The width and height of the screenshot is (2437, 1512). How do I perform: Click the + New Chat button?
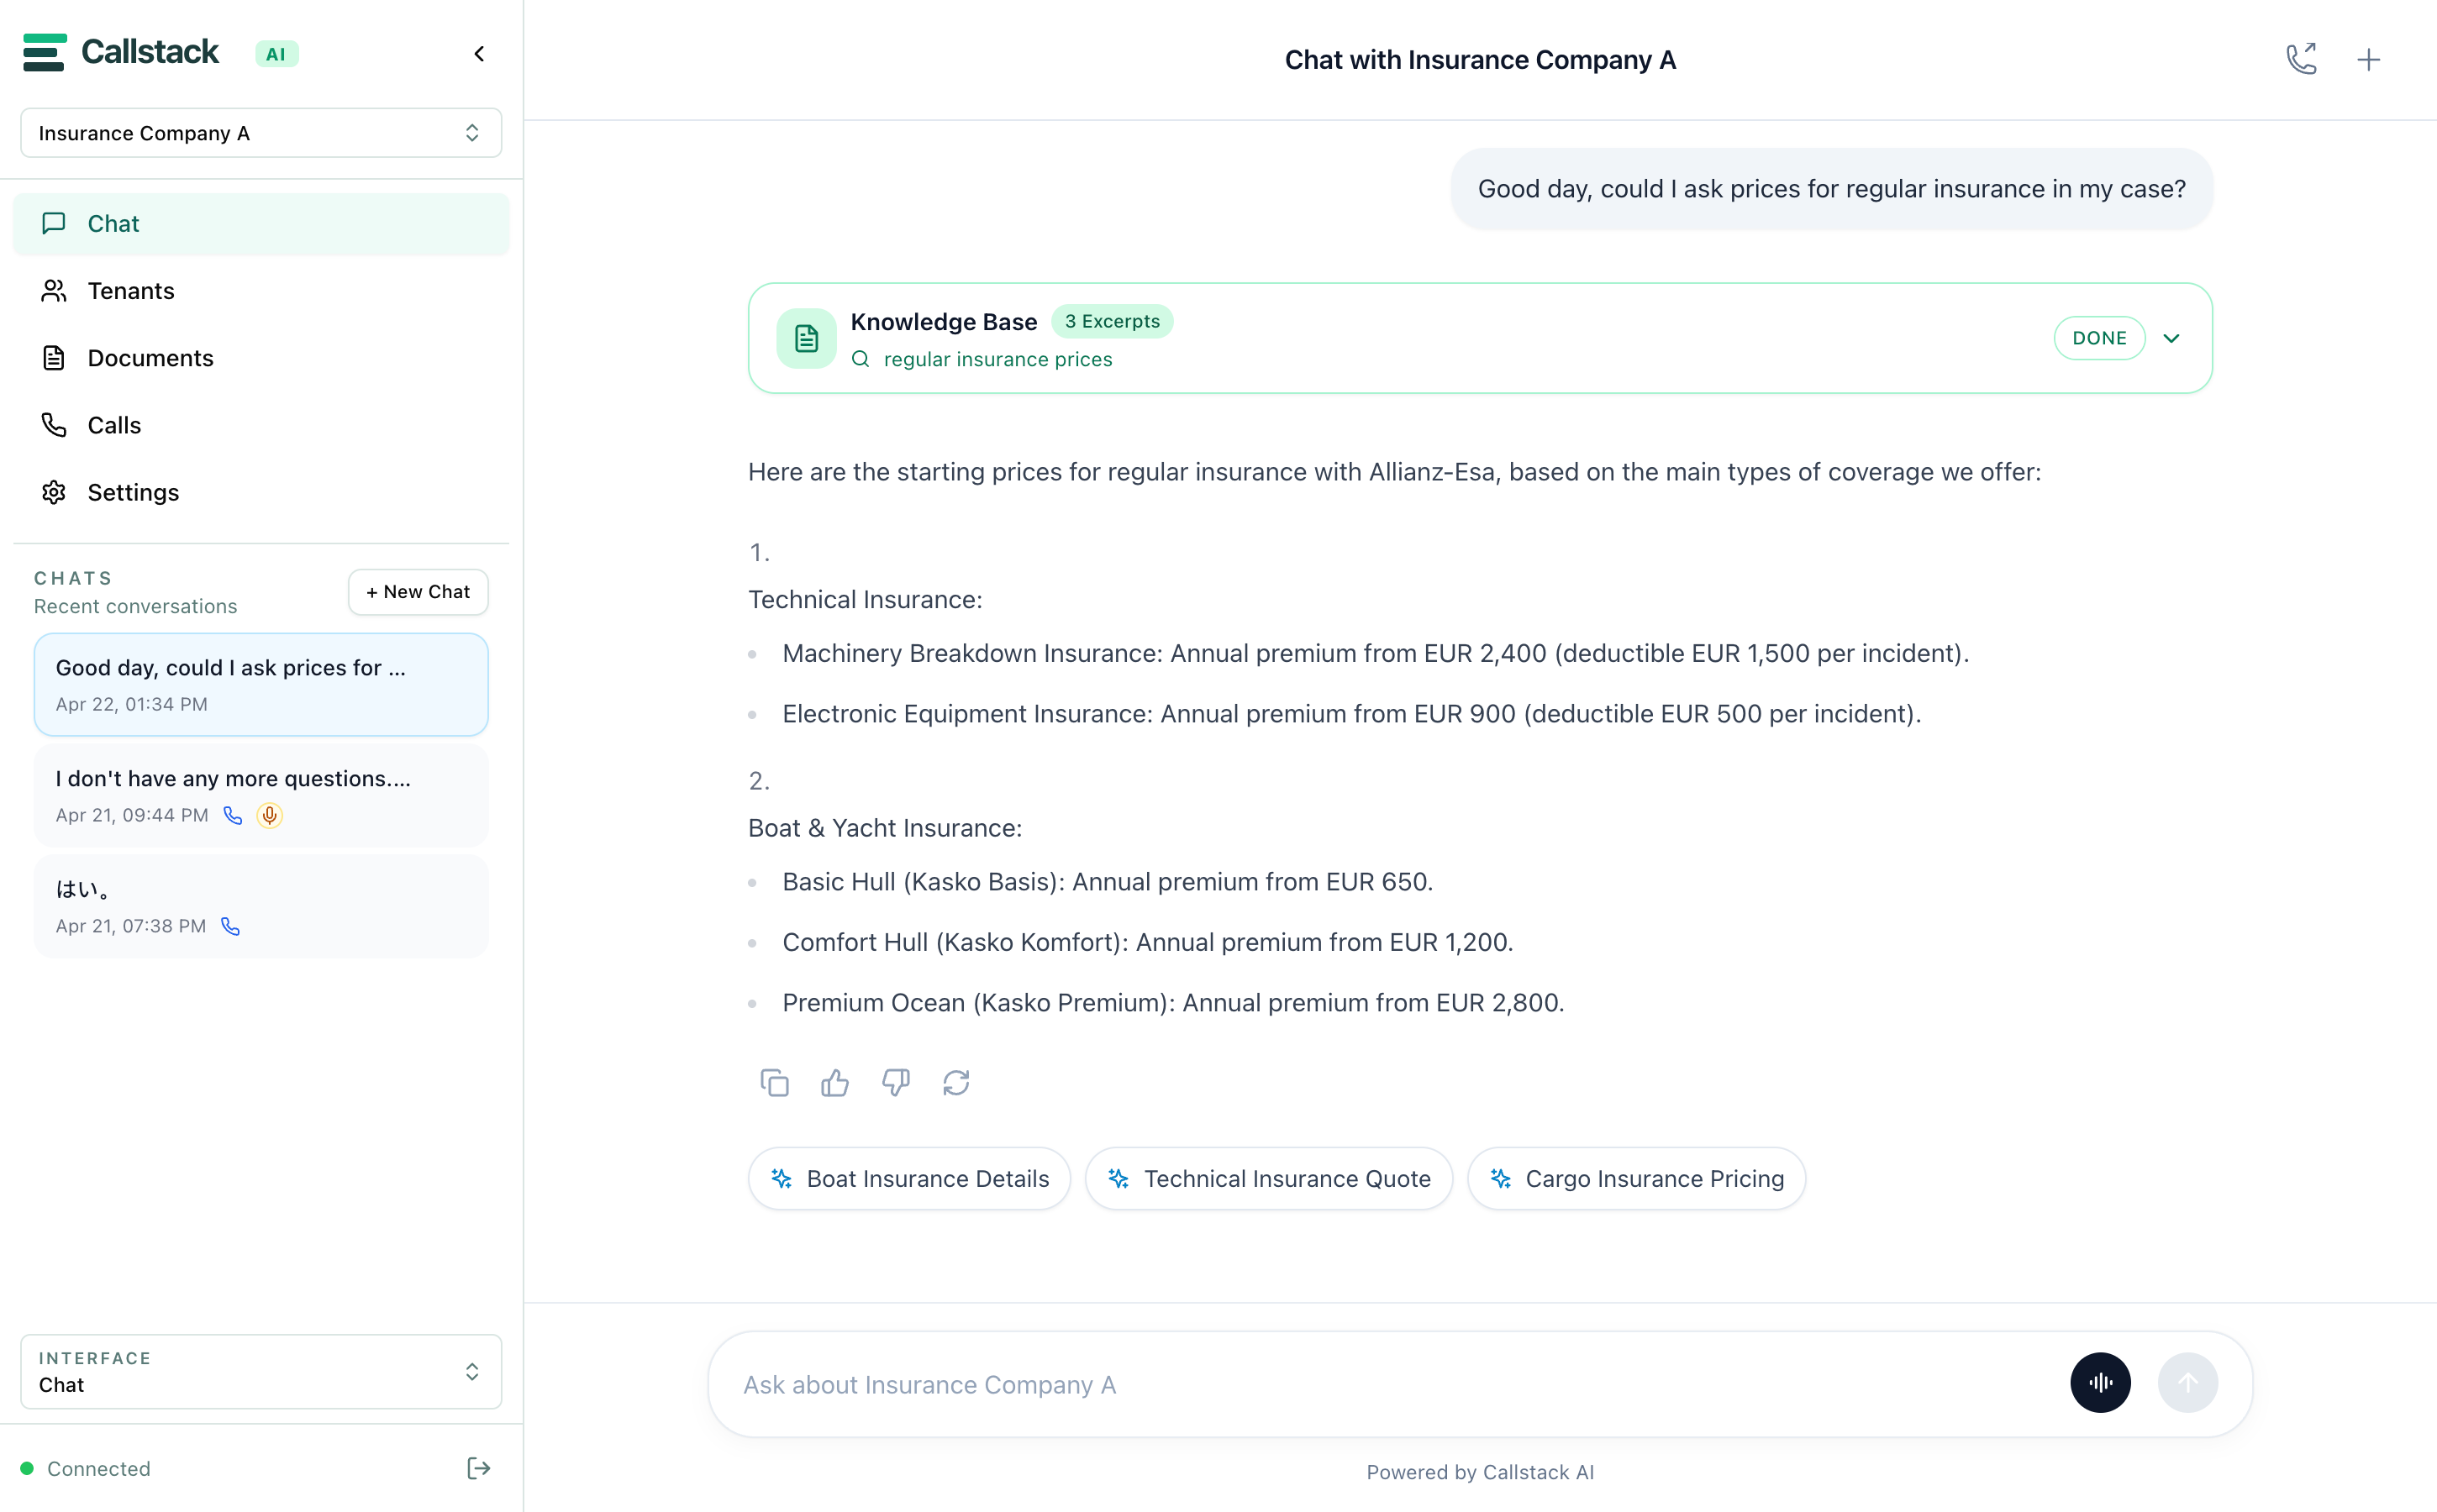(417, 592)
